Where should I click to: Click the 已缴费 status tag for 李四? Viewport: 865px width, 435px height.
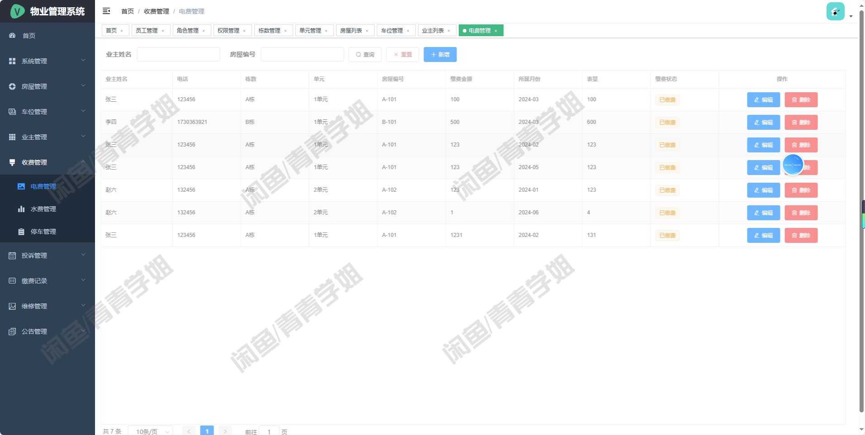tap(667, 123)
